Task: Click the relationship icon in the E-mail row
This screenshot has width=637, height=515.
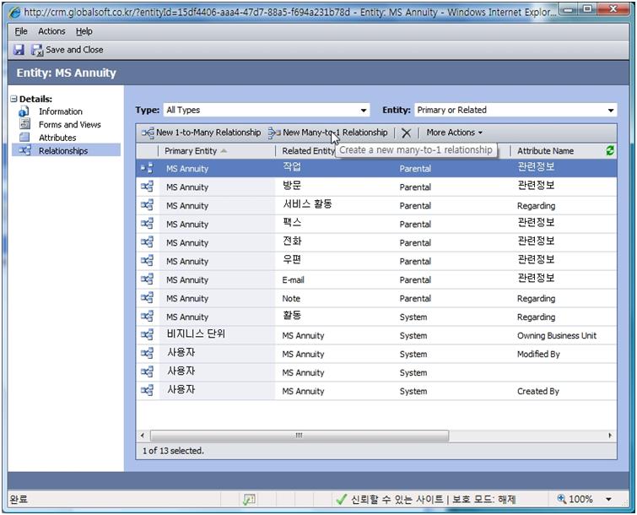Action: 147,279
